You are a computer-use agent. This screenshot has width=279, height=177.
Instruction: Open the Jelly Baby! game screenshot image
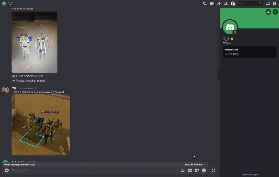(41, 125)
